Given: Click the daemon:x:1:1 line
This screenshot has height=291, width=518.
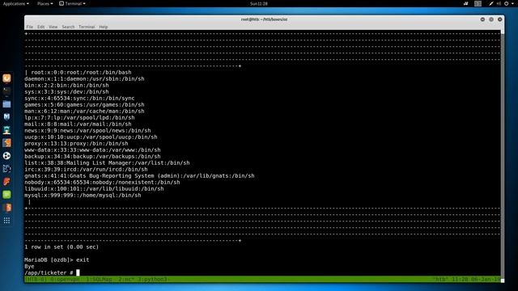Looking at the screenshot, I should 84,79.
